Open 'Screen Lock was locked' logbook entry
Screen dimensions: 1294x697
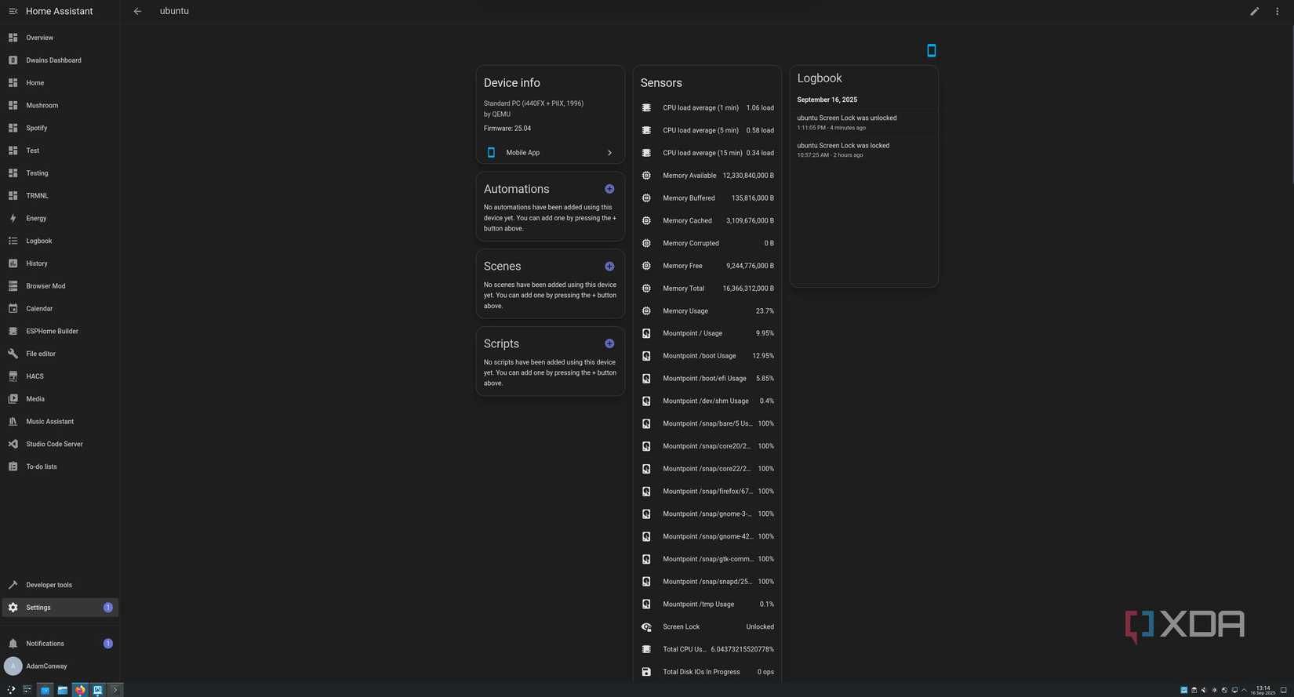(x=863, y=150)
